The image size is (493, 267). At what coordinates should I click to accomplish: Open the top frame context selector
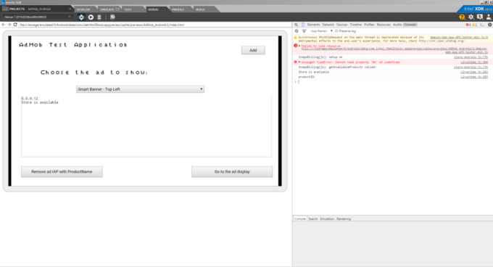(321, 31)
